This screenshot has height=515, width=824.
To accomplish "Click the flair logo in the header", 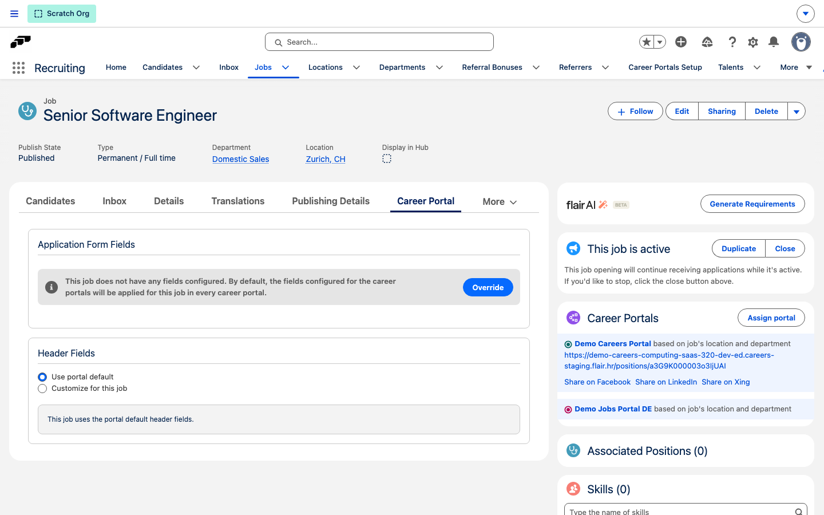I will (21, 42).
